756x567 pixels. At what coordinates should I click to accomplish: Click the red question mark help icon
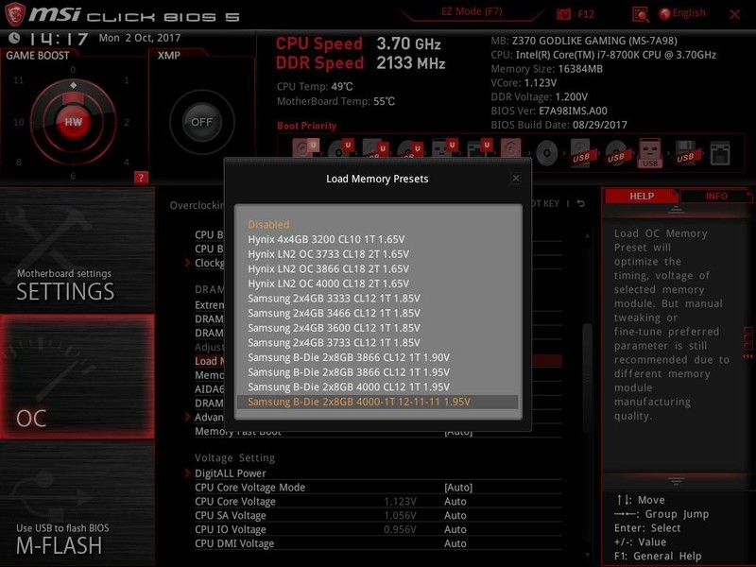tap(141, 178)
